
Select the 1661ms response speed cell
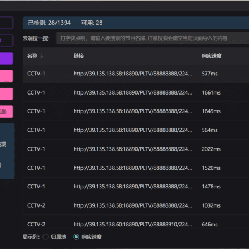pos(211,92)
